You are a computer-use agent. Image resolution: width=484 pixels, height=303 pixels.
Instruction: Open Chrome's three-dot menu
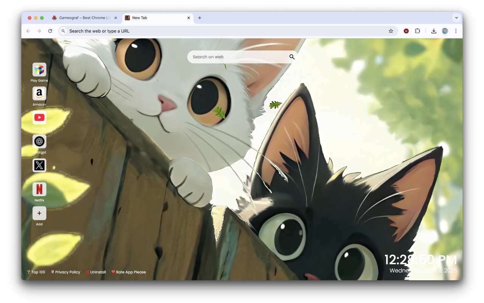click(x=456, y=31)
